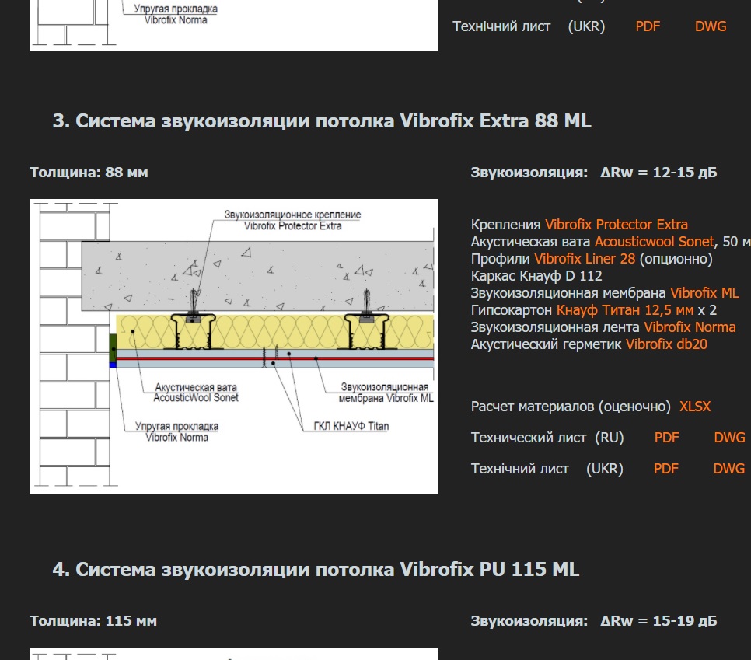Click the Vibrofix ML membrane link
751x660 pixels.
(x=704, y=293)
